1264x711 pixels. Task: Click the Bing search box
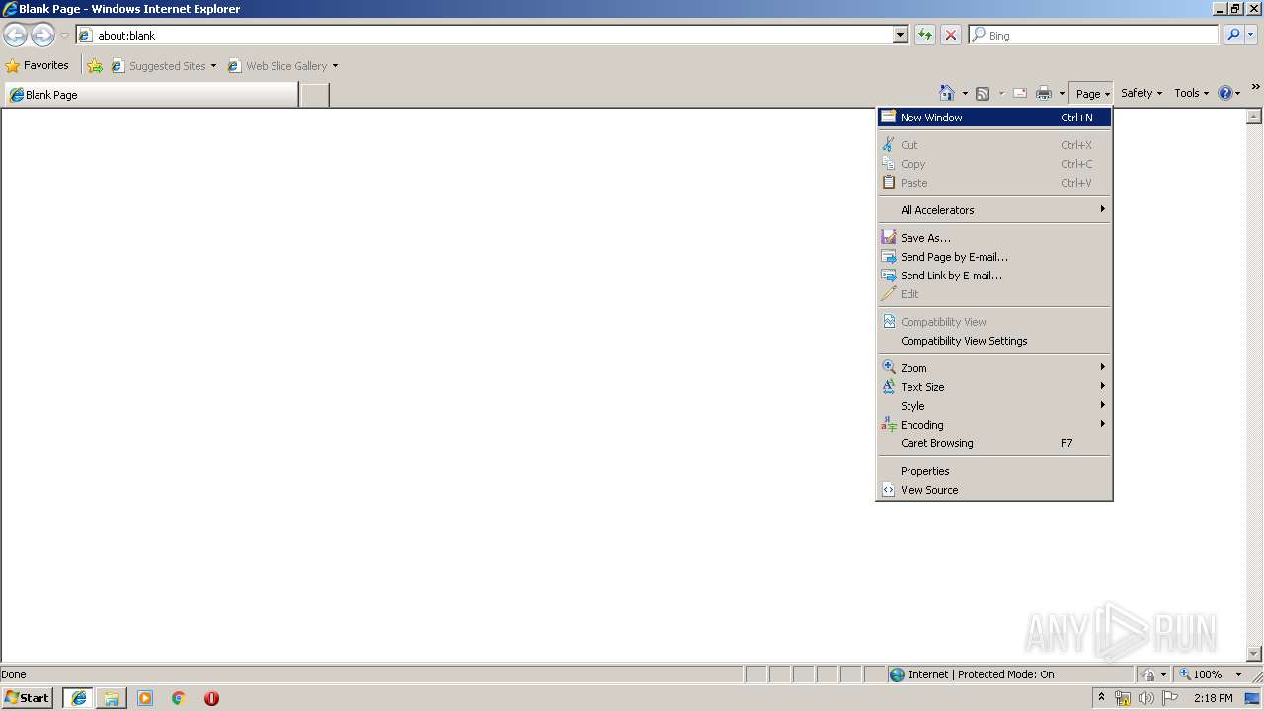point(1093,35)
